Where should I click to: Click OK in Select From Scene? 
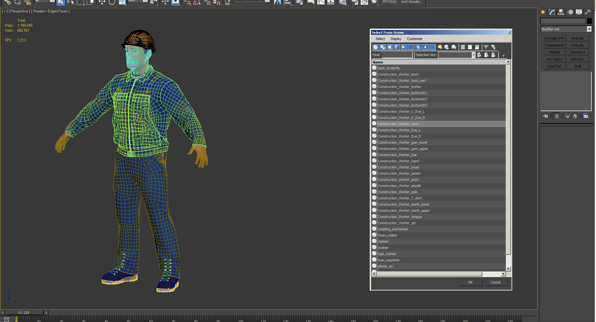click(x=470, y=282)
